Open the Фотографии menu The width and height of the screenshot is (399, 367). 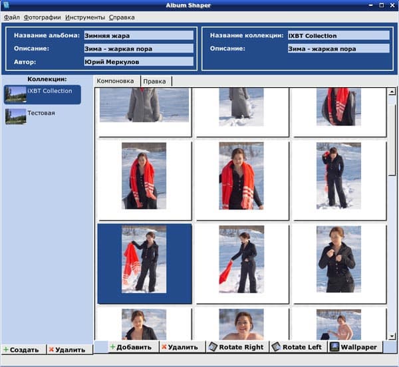pos(43,17)
